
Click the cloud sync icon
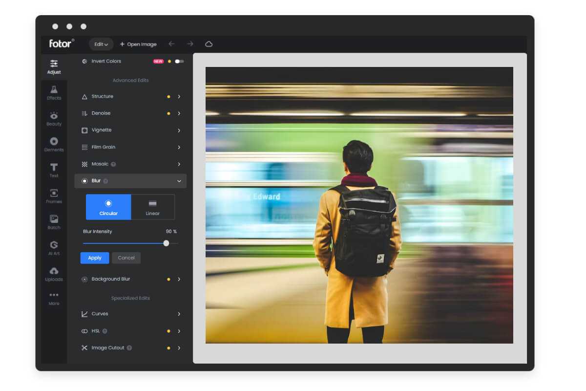pos(209,43)
